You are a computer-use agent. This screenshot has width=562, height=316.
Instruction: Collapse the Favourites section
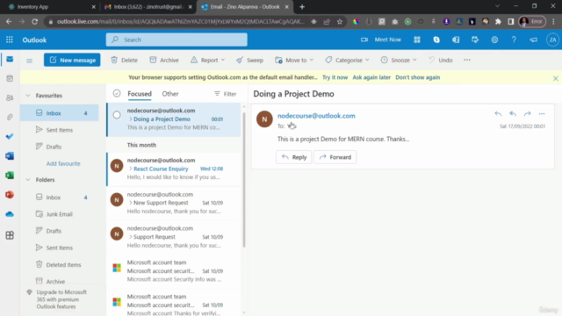click(28, 96)
